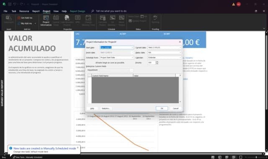Click the Statistics button in dialog
The width and height of the screenshot is (268, 159).
pyautogui.click(x=106, y=108)
